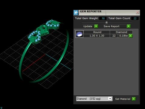Click the Gem Reporter panel icon
Image resolution: width=145 pixels, height=109 pixels.
click(76, 13)
